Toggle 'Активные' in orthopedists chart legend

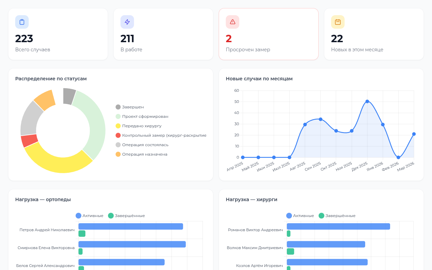[x=89, y=216]
